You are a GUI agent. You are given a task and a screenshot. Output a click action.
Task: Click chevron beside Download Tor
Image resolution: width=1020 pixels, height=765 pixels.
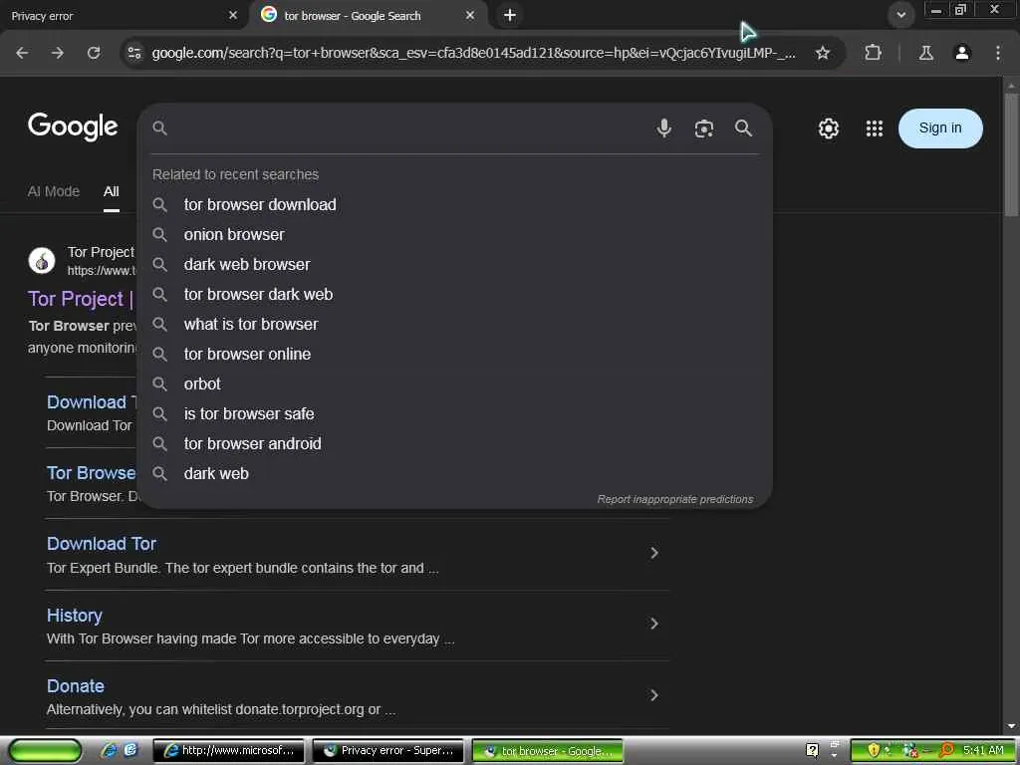coord(654,553)
